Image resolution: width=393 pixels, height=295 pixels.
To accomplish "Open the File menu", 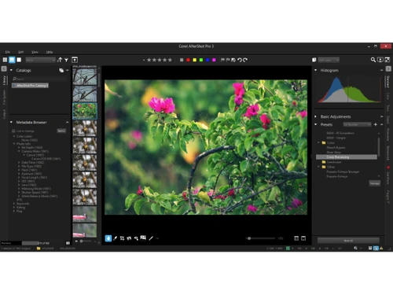I will 8,52.
